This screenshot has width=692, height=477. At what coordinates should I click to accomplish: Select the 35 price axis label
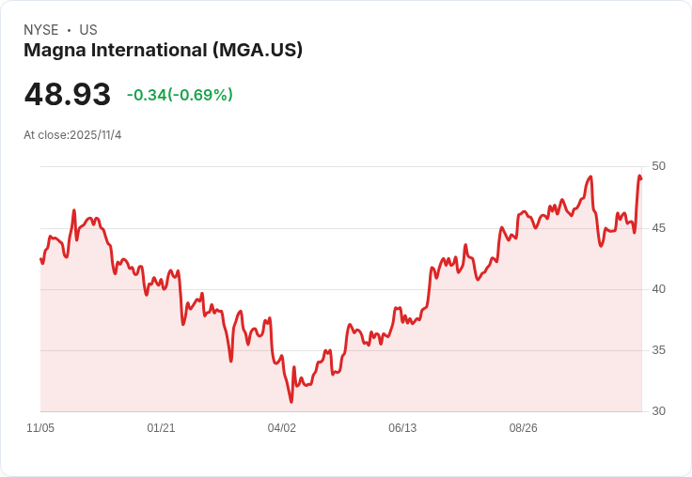(x=658, y=350)
